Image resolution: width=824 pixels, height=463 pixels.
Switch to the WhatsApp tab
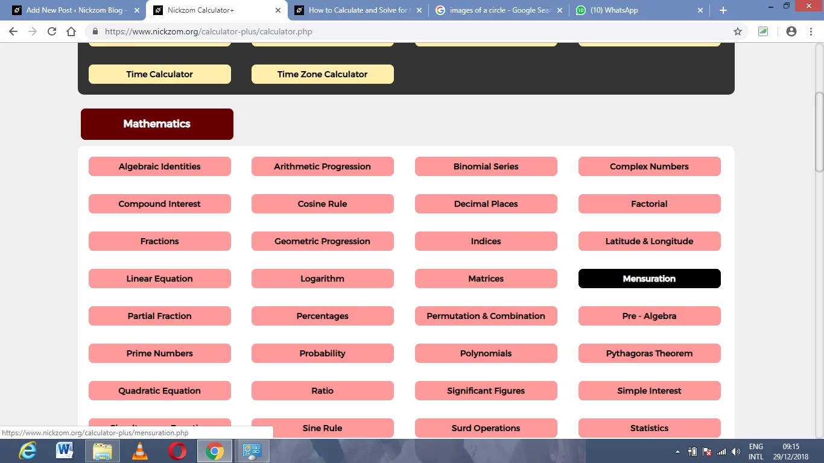click(x=640, y=10)
